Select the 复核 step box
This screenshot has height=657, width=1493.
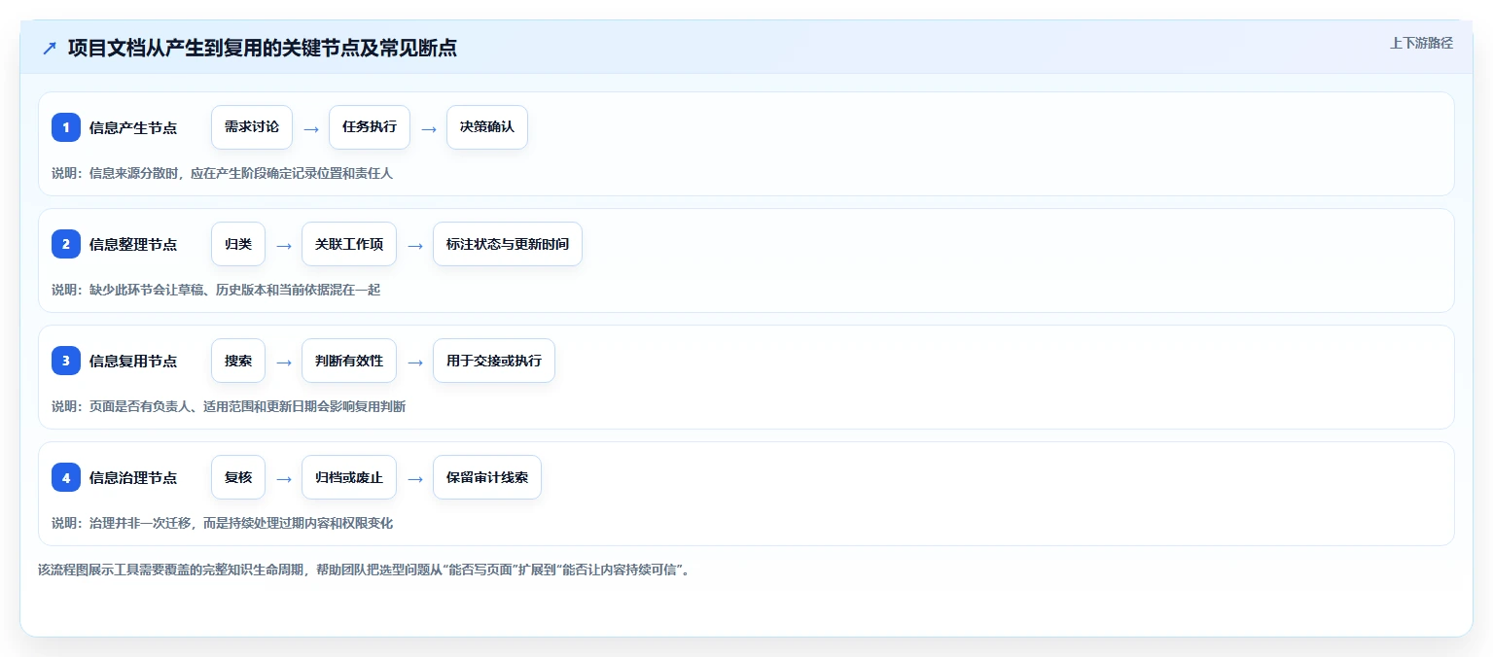coord(238,477)
